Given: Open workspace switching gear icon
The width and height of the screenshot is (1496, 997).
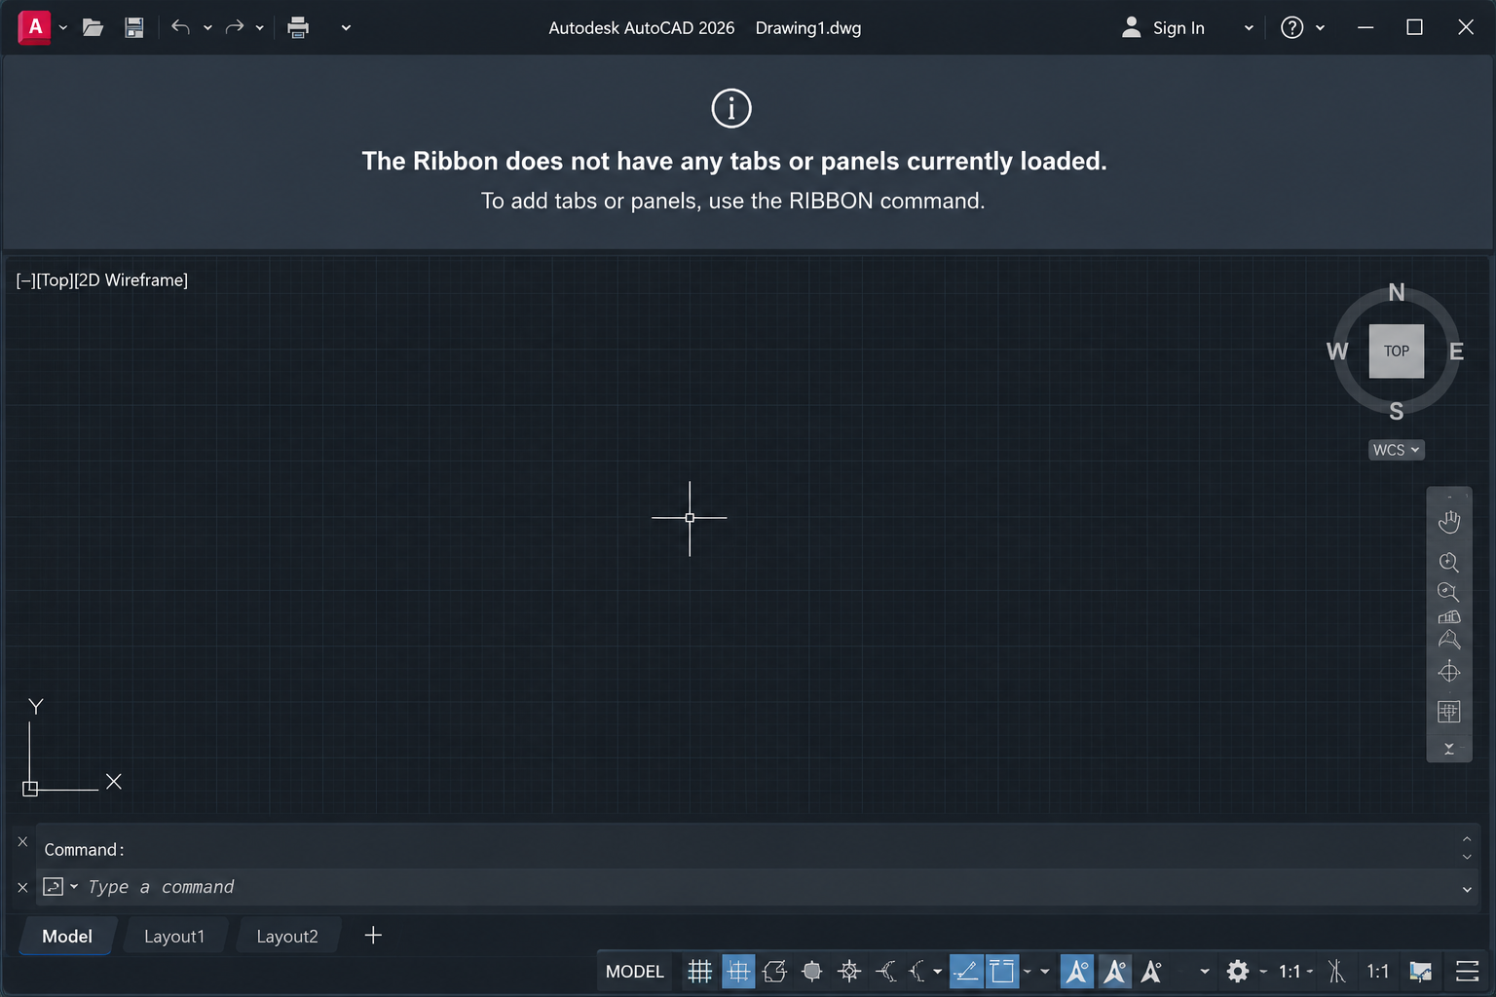Looking at the screenshot, I should 1238,972.
